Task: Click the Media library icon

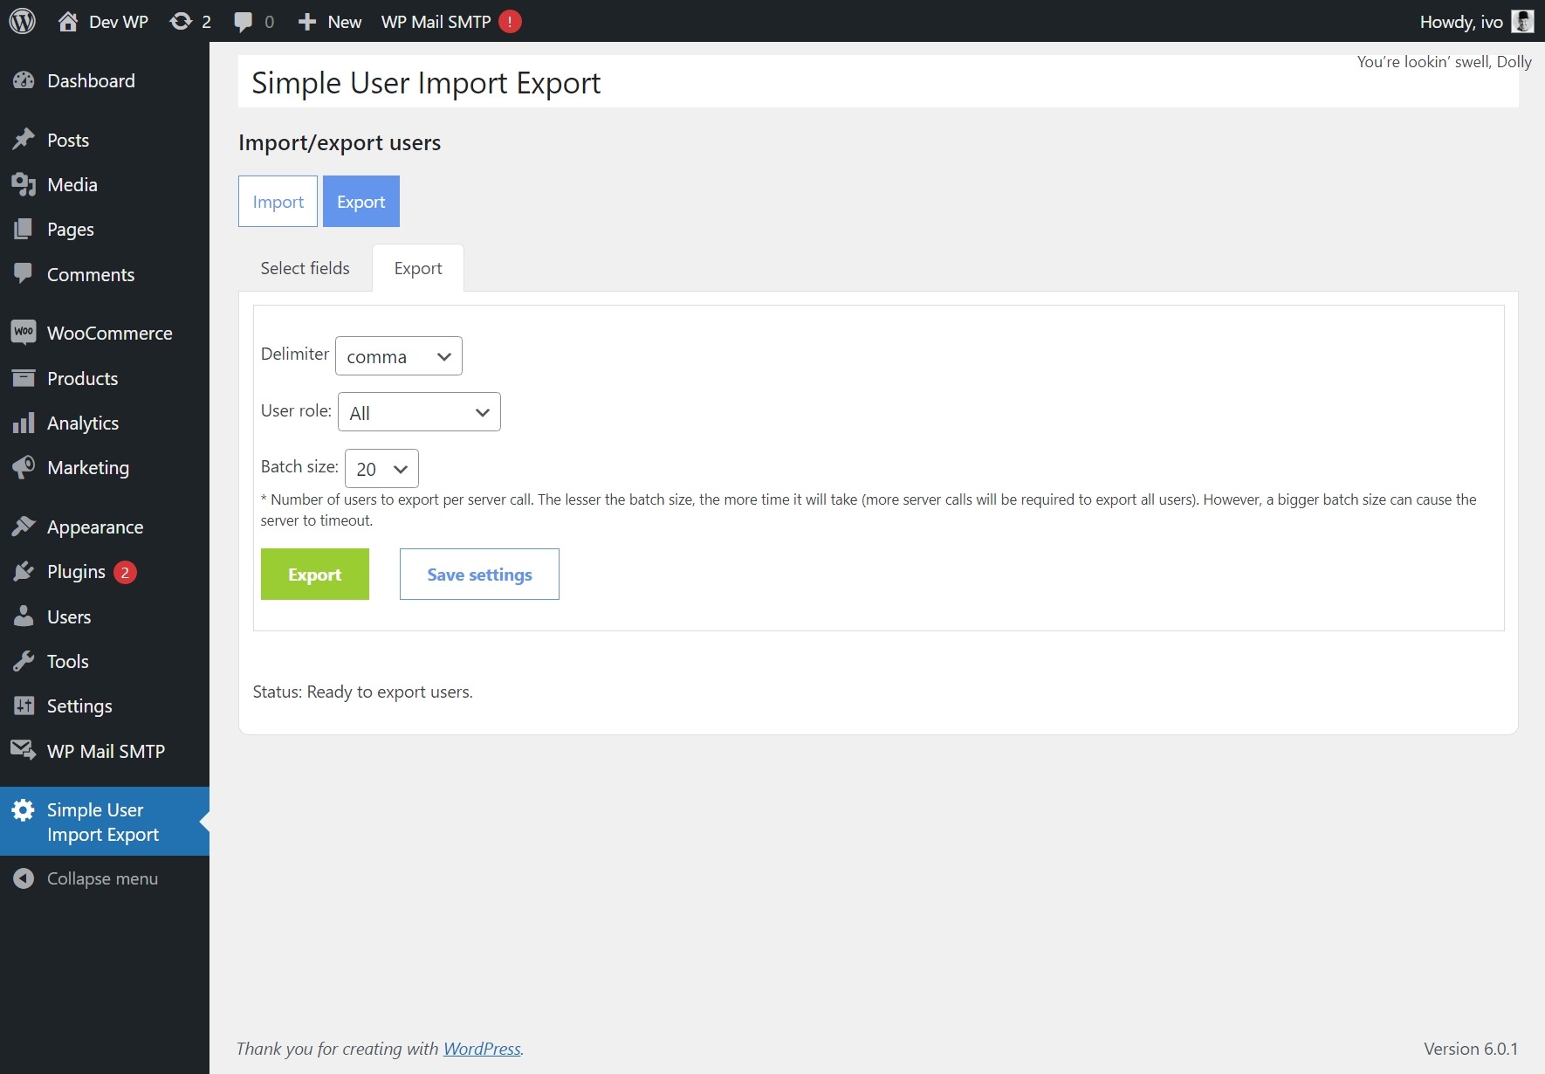Action: [x=24, y=184]
